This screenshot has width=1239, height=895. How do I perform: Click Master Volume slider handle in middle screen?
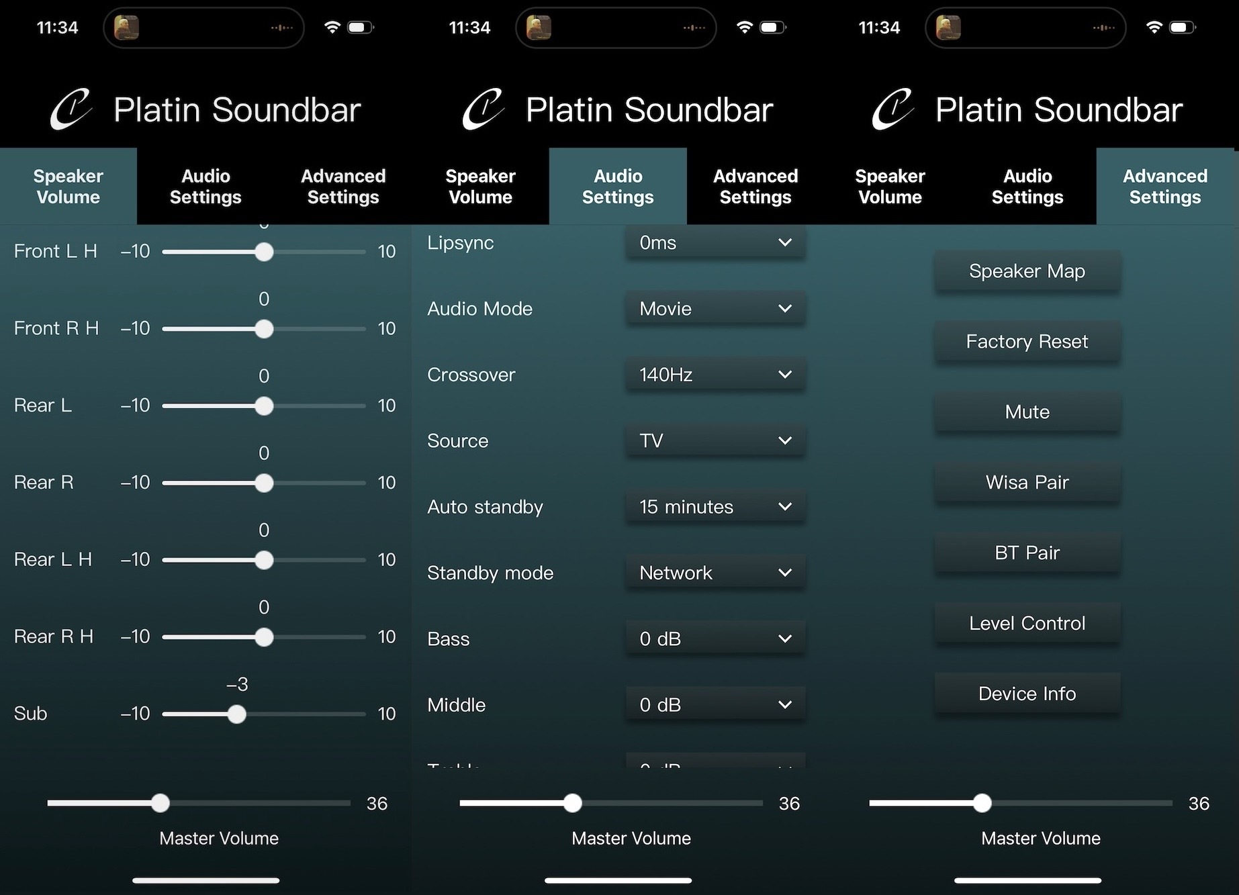[x=572, y=803]
